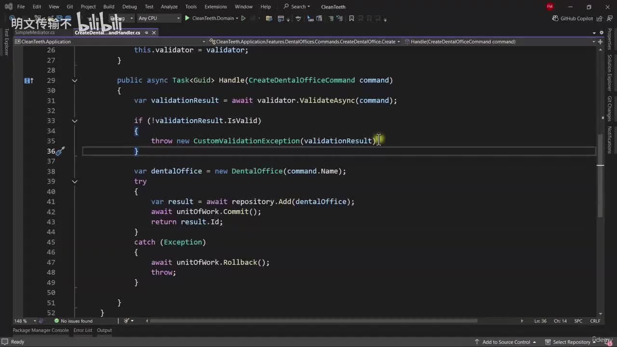Collapse the try block at line 39
The width and height of the screenshot is (617, 347).
coord(75,182)
